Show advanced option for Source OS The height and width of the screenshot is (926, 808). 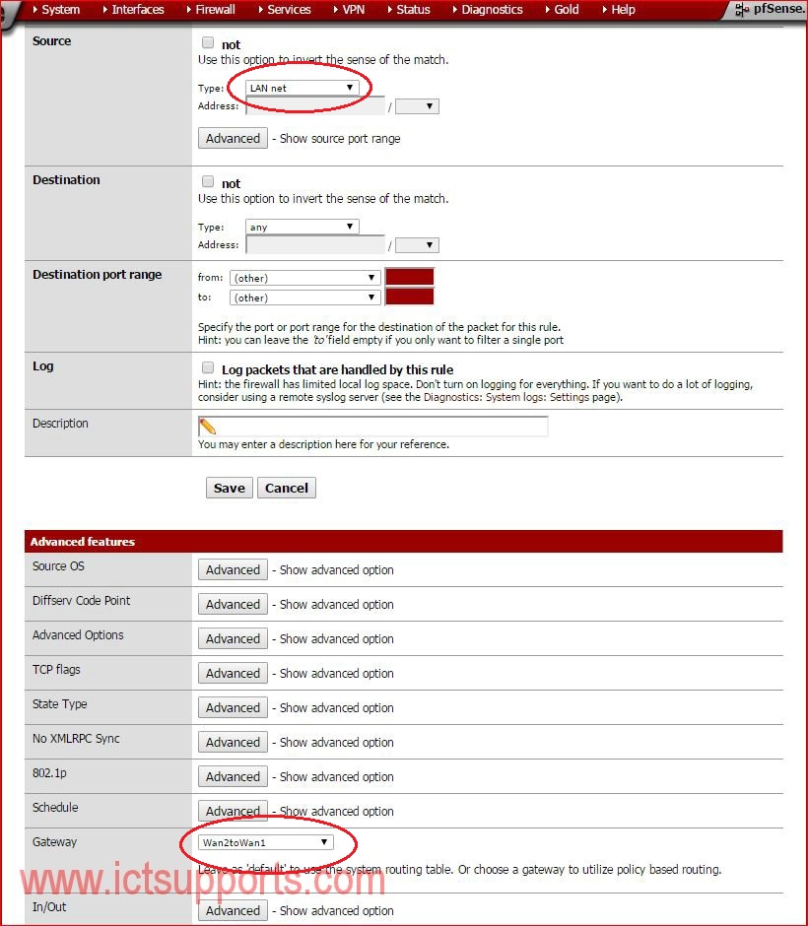click(233, 570)
